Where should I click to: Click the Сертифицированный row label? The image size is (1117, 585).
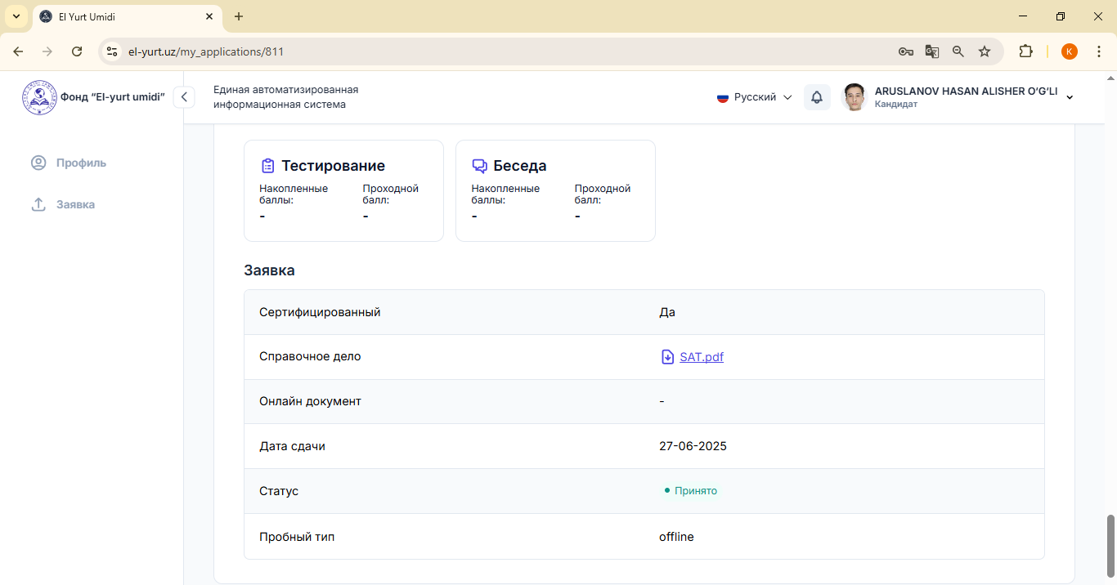(320, 312)
